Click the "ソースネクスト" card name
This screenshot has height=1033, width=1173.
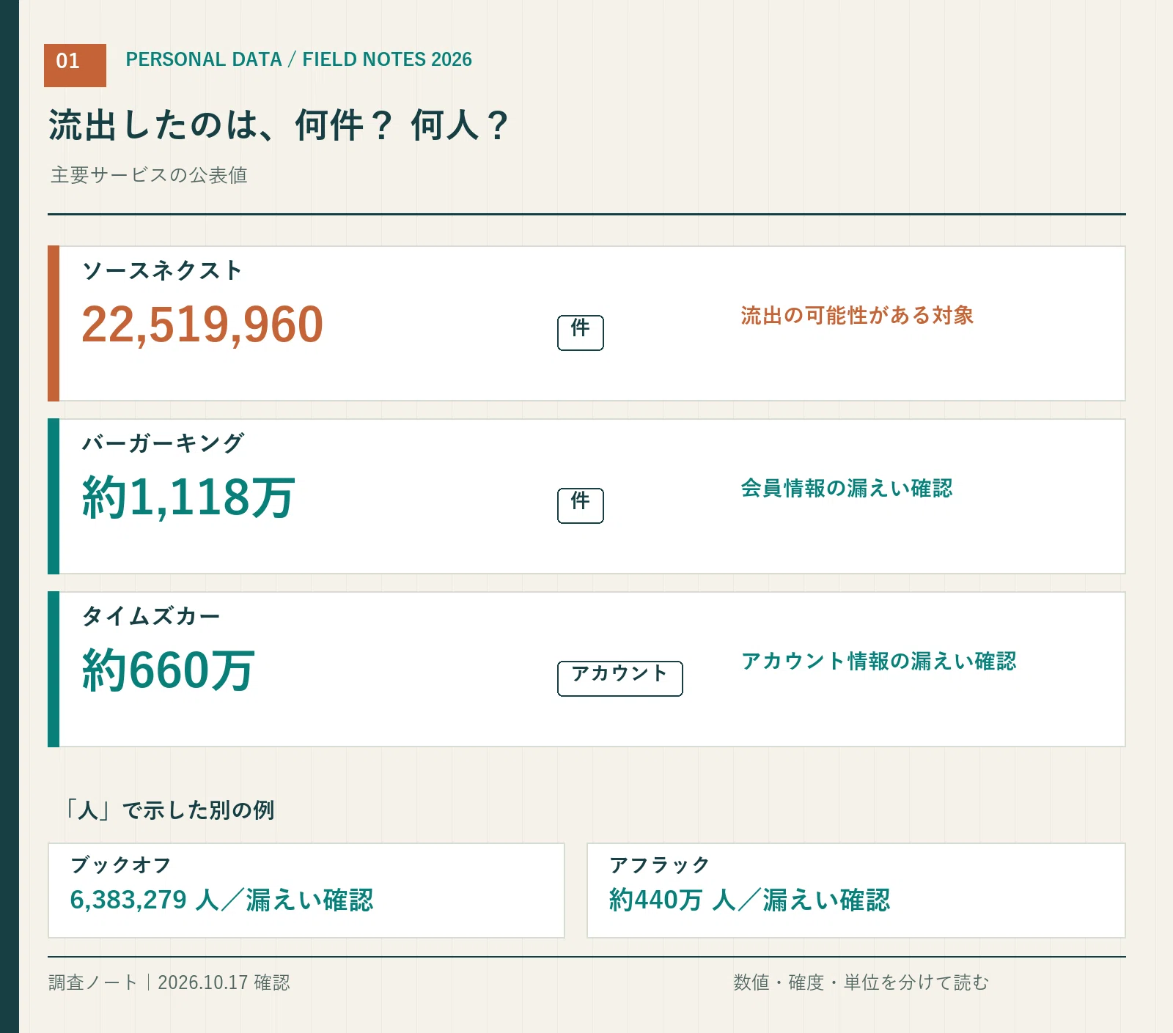tap(162, 270)
